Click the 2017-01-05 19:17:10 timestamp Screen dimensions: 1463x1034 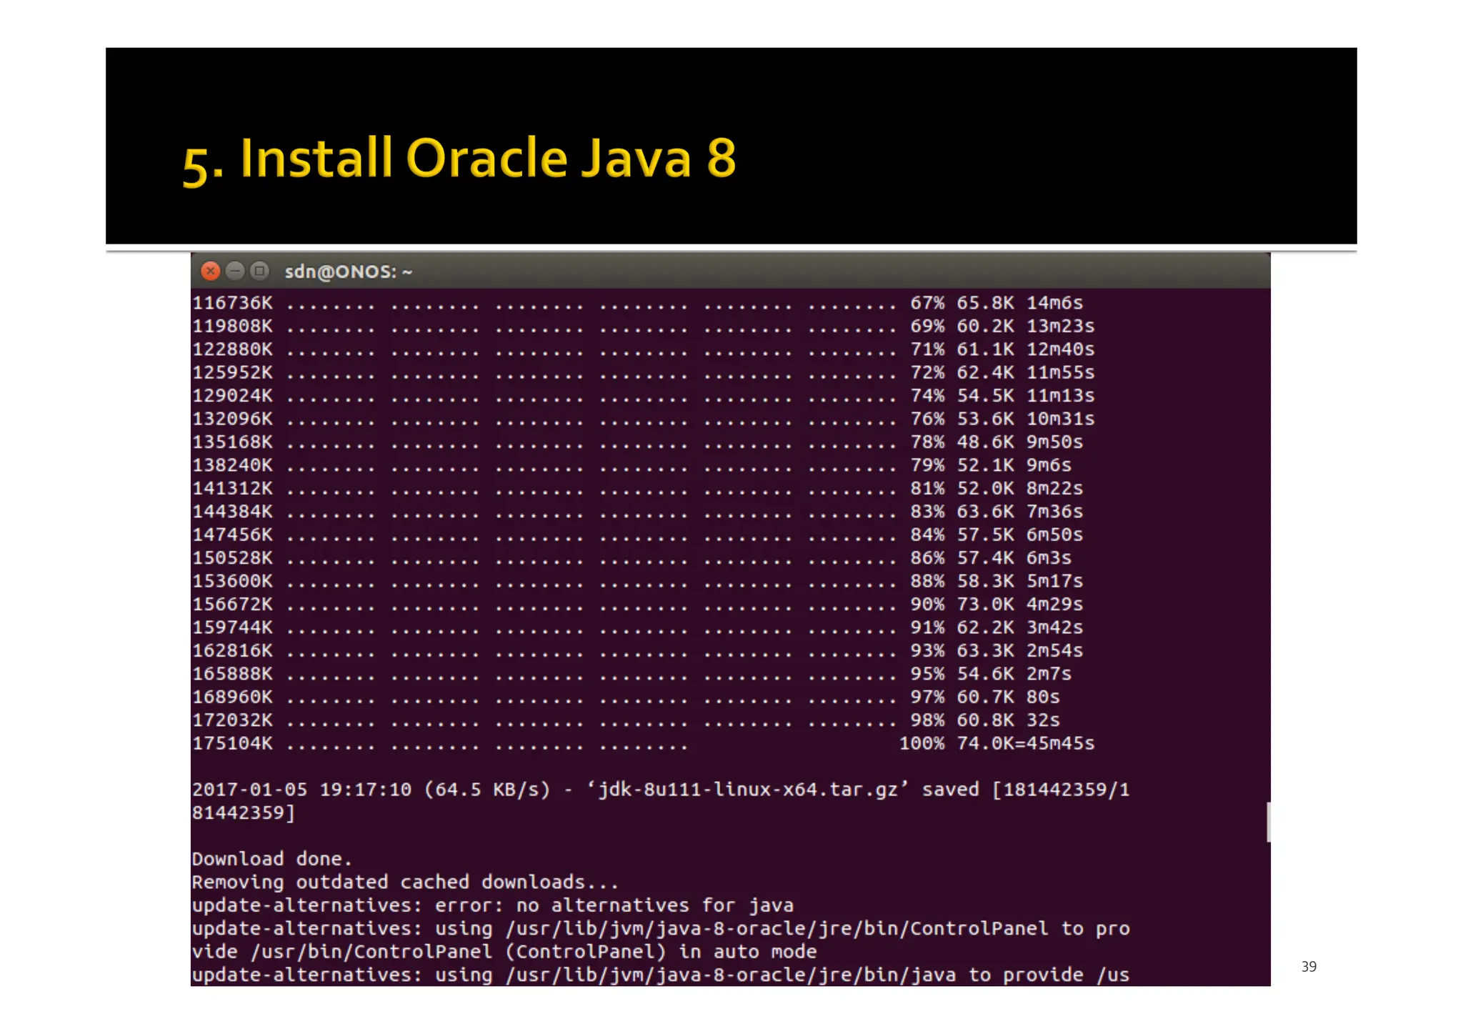pyautogui.click(x=301, y=790)
